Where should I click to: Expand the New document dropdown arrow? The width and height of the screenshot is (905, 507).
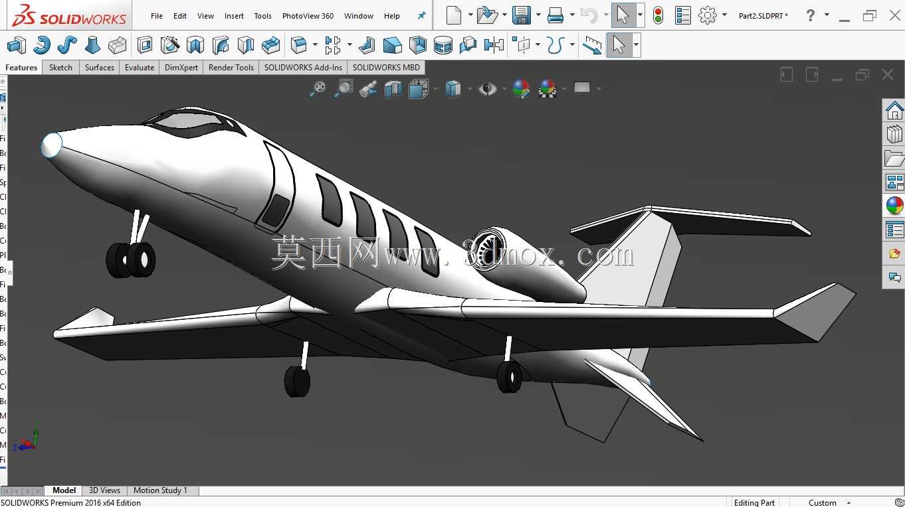coord(470,15)
